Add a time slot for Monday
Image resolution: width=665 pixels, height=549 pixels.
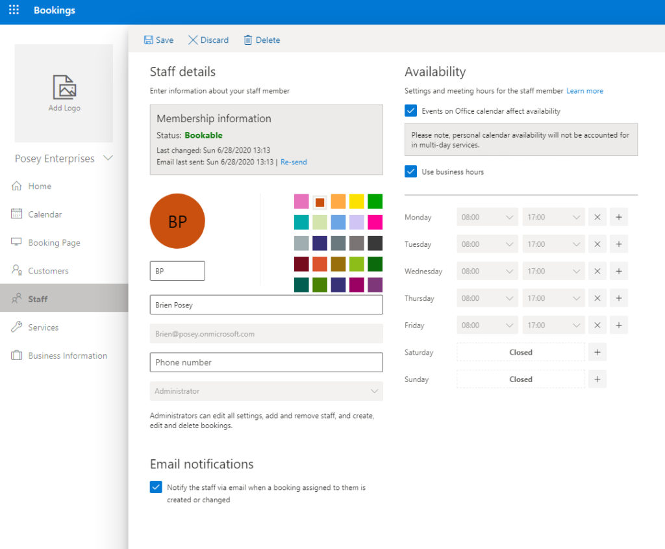click(x=619, y=217)
